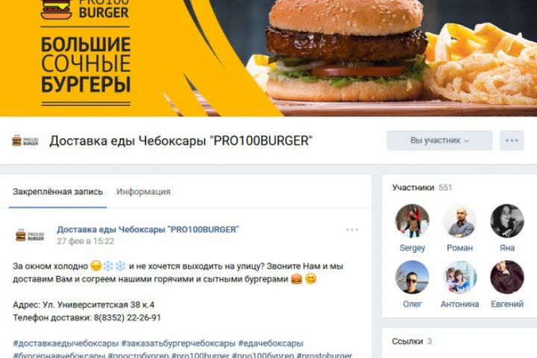Click the hashtag #доставкаедычебоксары
The image size is (537, 358).
[x=66, y=343]
